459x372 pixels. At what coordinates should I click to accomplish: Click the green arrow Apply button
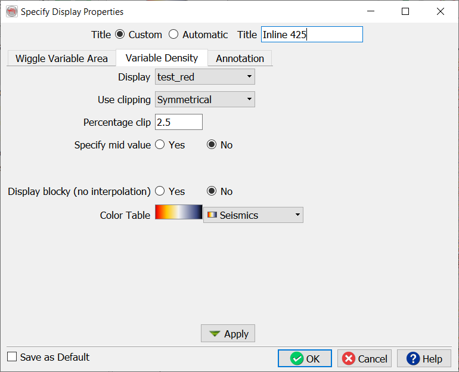(228, 334)
